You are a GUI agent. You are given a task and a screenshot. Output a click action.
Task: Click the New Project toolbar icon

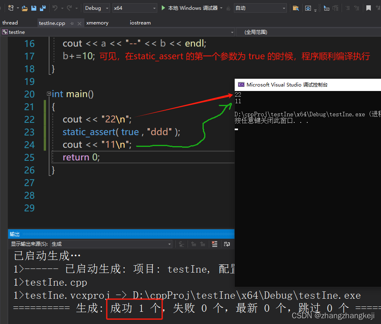[x=11, y=8]
